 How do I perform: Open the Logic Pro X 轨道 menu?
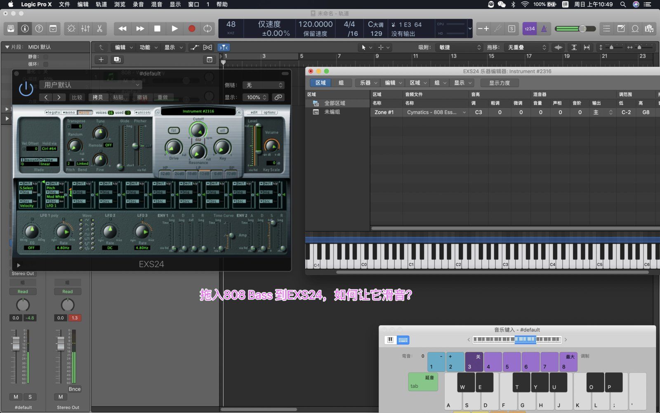101,4
